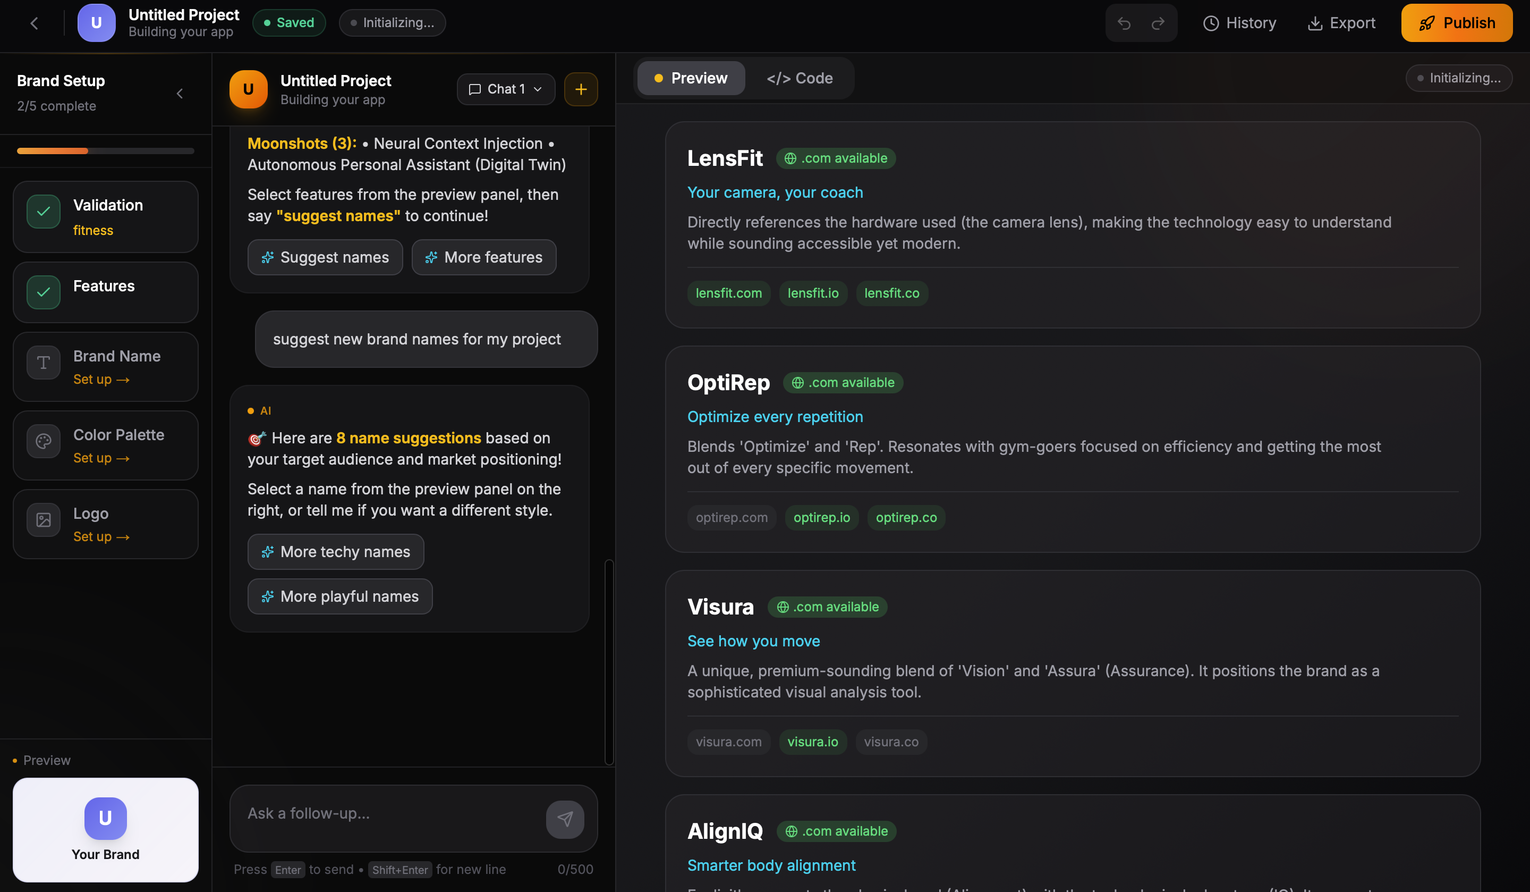
Task: Collapse the Brand Setup sidebar
Action: (180, 94)
